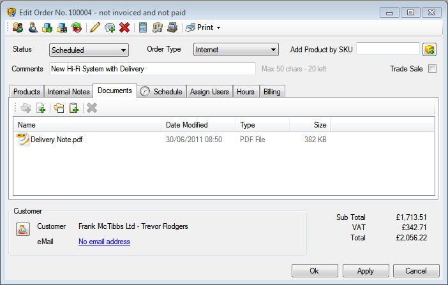Click the paste document clipboard icon
448x285 pixels.
(74, 108)
